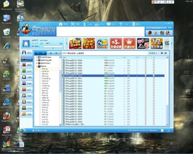This screenshot has width=193, height=154.
Task: Open Adobe Reader desktop icon
Action: 7,132
